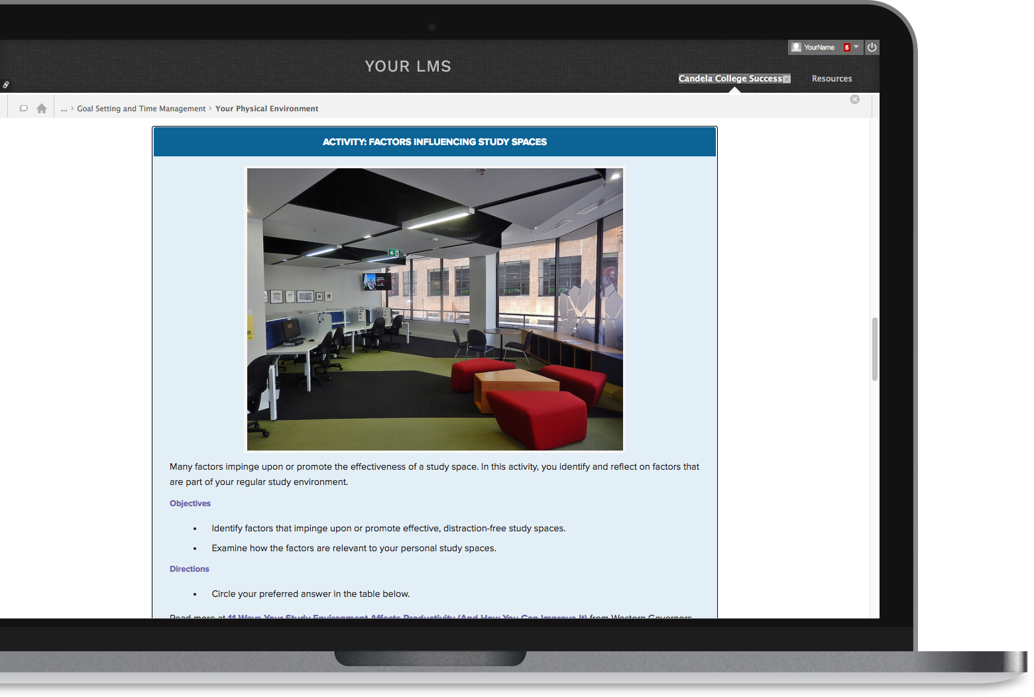Click the window icon left of home
1034x697 pixels.
(23, 109)
